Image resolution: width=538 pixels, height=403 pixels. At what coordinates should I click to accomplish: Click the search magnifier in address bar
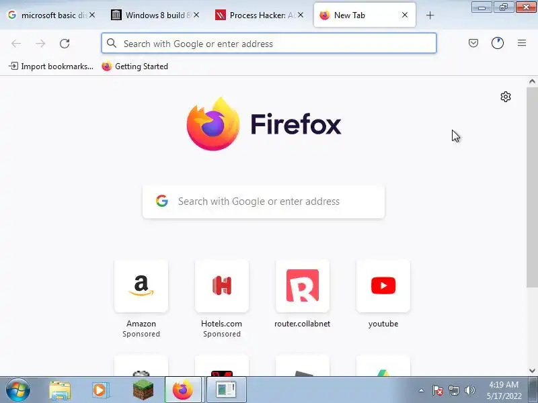point(111,43)
